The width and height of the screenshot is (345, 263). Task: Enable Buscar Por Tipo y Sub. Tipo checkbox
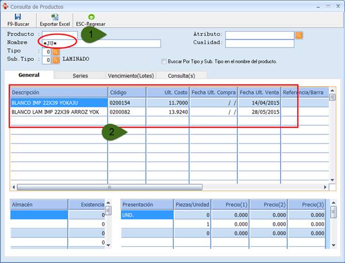164,61
